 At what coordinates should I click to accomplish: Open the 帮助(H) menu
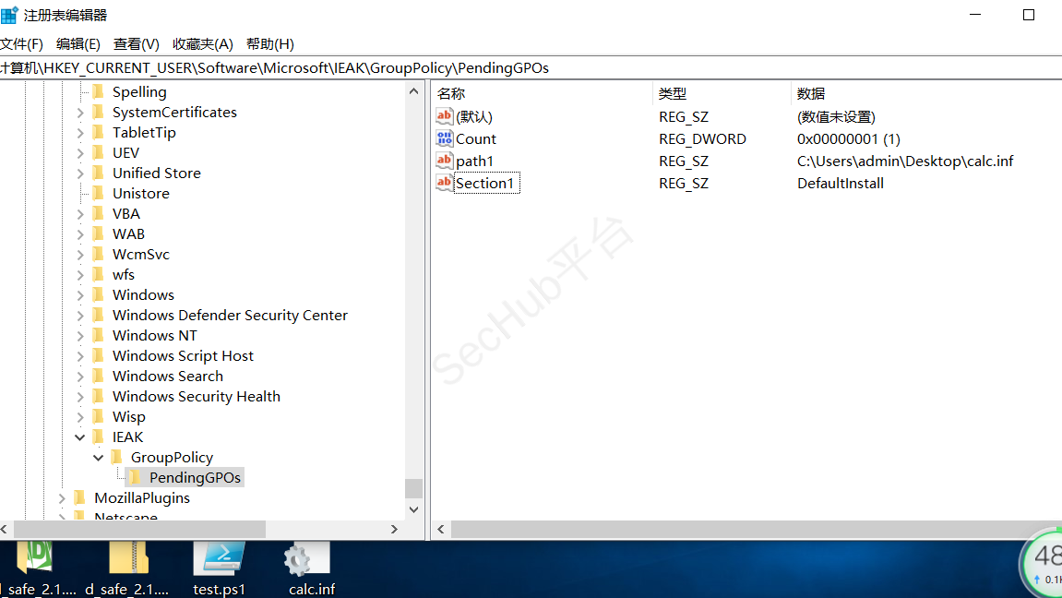(269, 44)
